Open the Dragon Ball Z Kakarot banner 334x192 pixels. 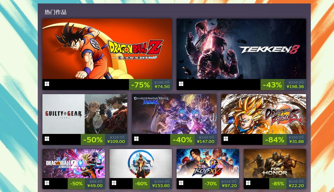pos(107,49)
